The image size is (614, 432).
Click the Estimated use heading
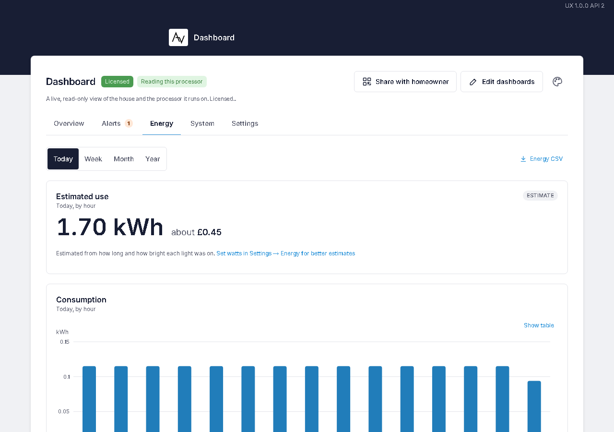(x=82, y=196)
